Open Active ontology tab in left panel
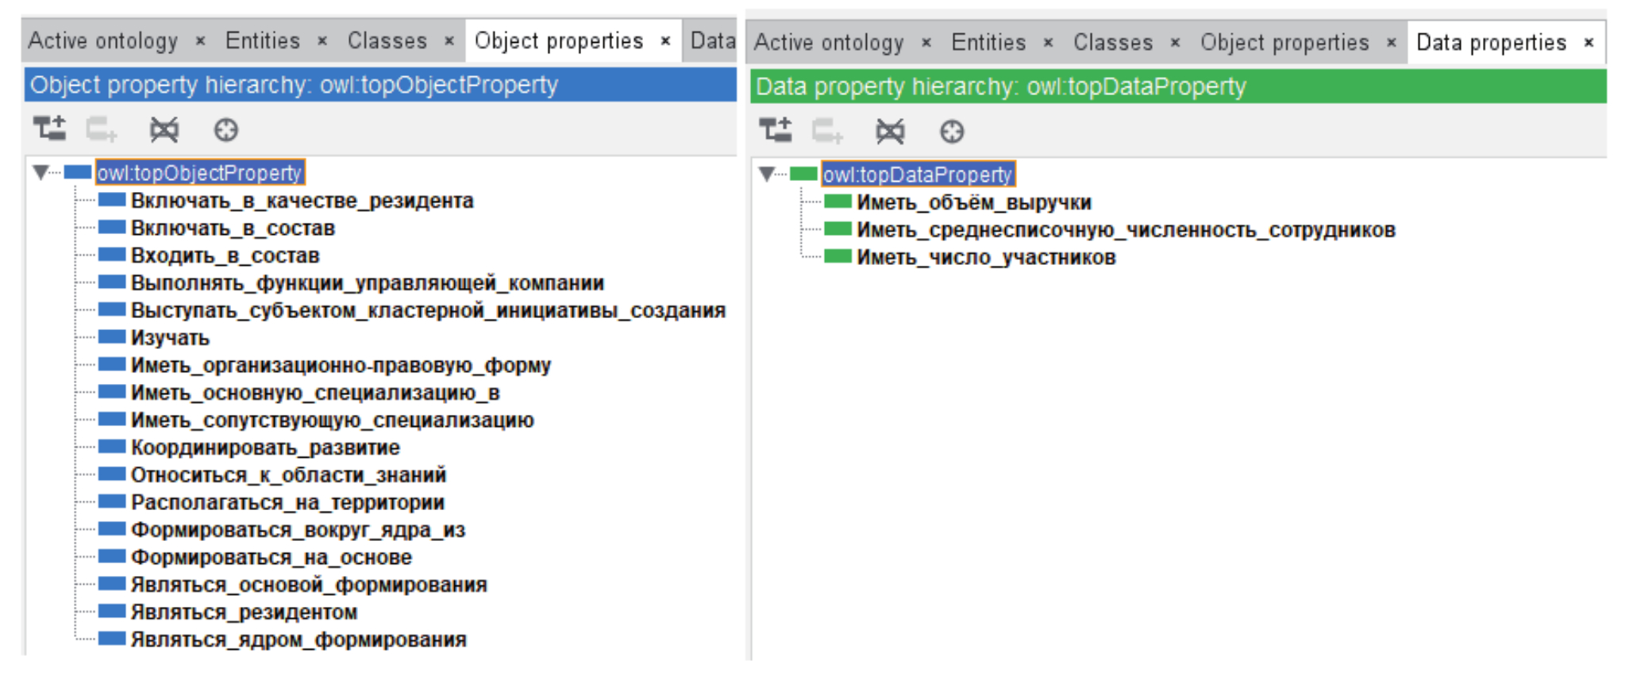 click(x=103, y=40)
